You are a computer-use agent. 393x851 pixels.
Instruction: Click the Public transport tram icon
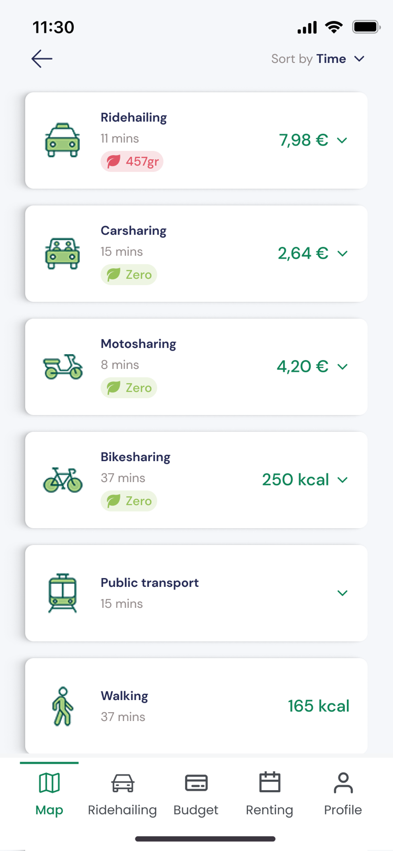[62, 593]
